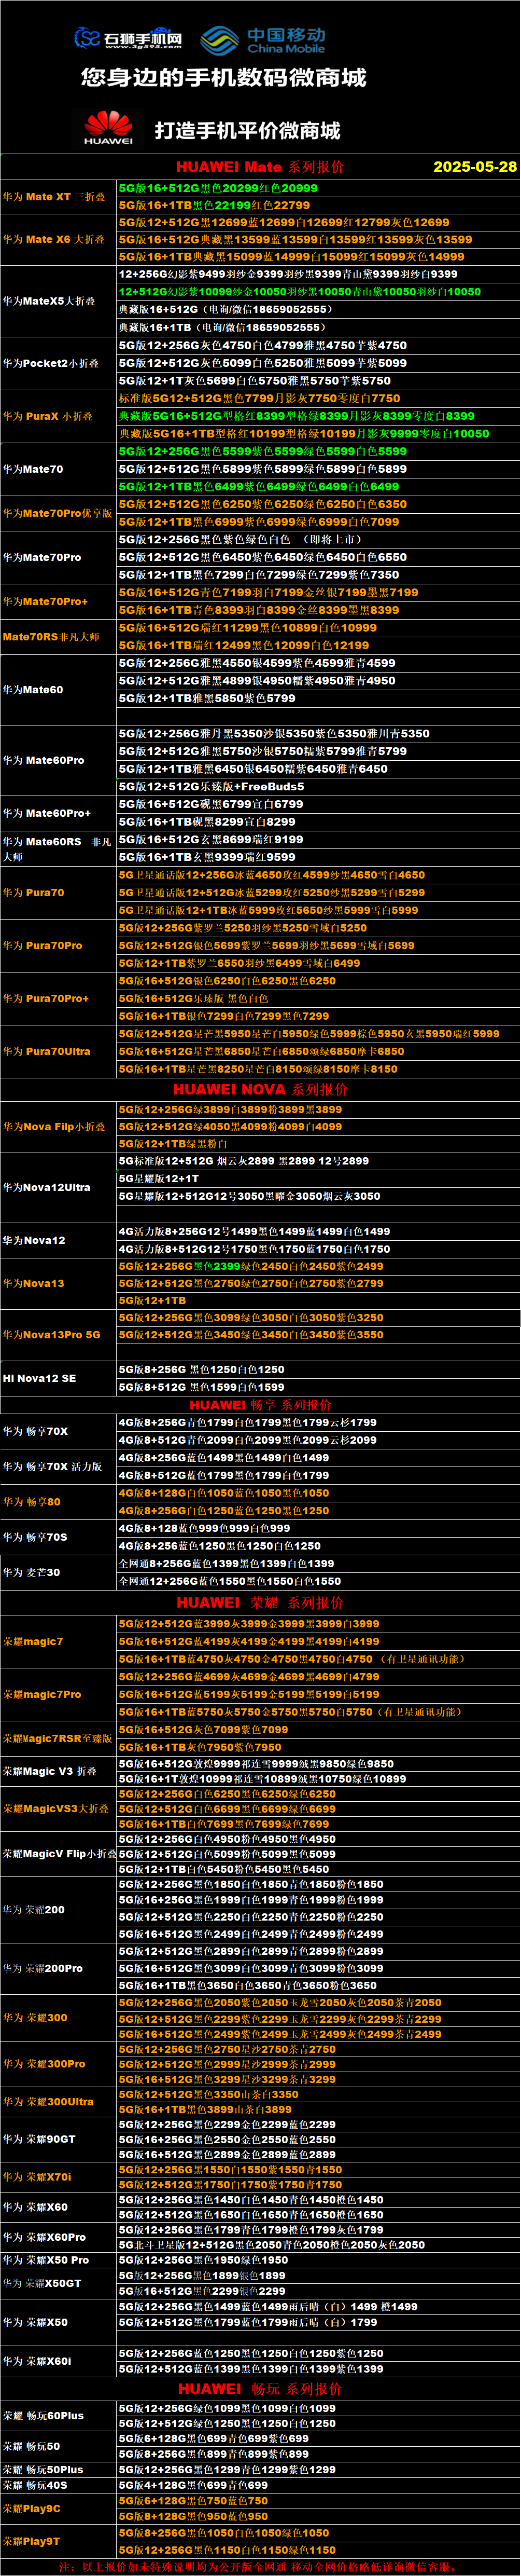Screen dimensions: 521x2576
Task: Select the HUAWEI 畅玩 系列报价 header
Action: pyautogui.click(x=260, y=2388)
